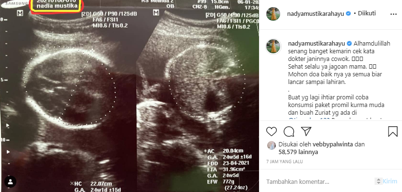This screenshot has width=402, height=192.
Task: Open comments via speech bubble icon
Action: [289, 132]
